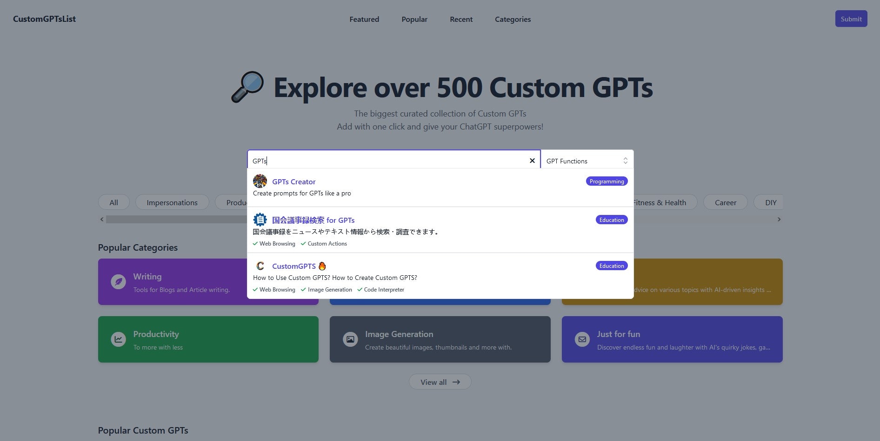Click the CustomGPTS logo icon
This screenshot has height=441, width=880.
pos(260,266)
